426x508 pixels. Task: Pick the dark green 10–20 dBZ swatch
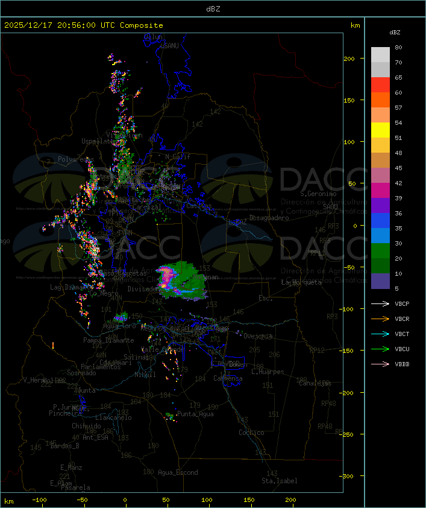[380, 265]
